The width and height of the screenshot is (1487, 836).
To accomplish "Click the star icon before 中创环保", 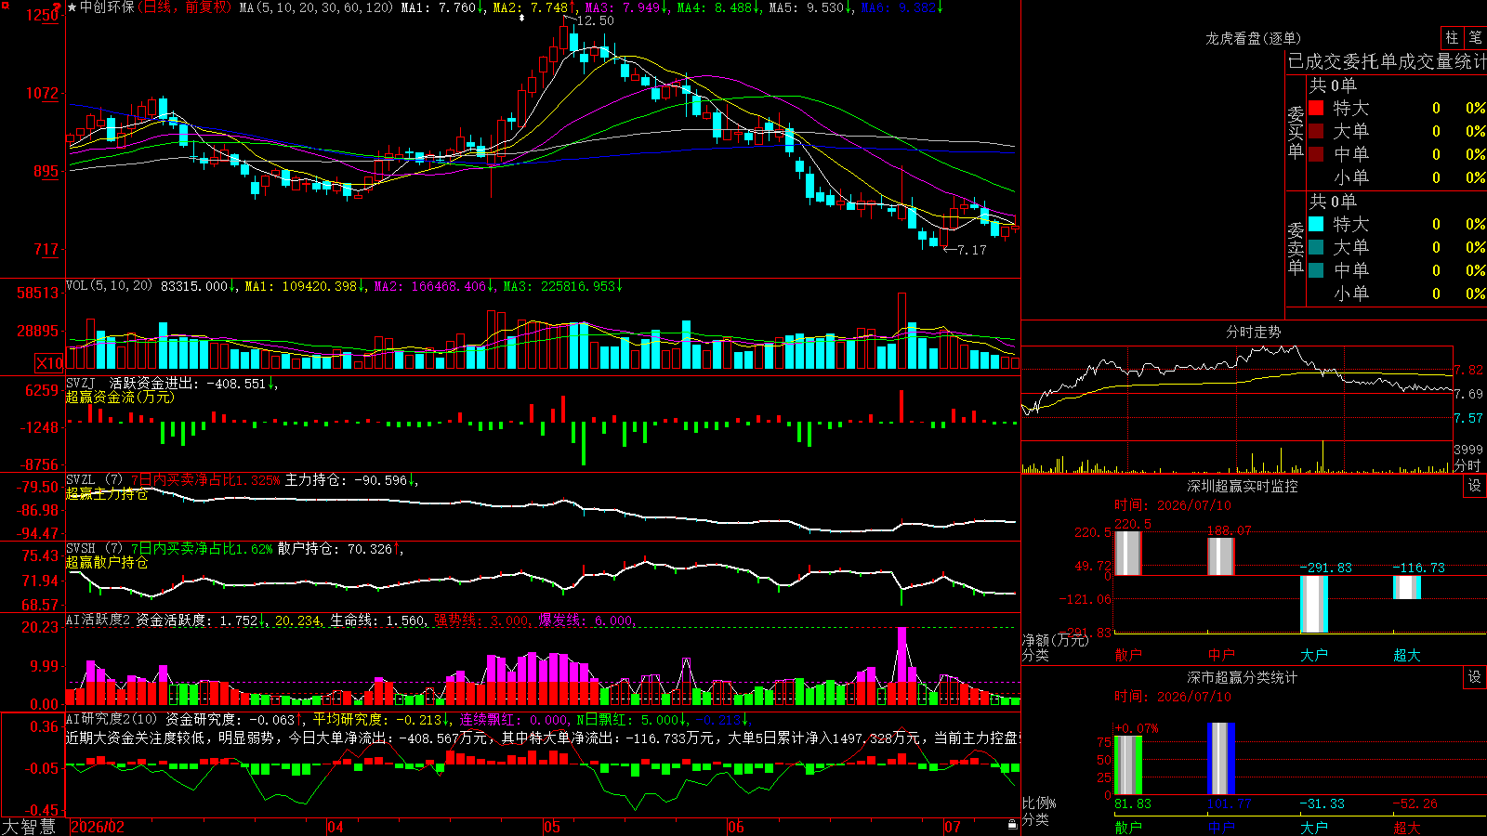I will [72, 7].
